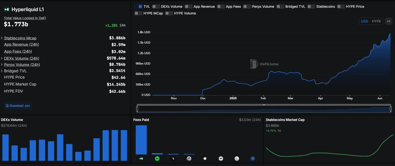This screenshot has width=395, height=166.
Task: Click the $3.02m App Fees value
Action: click(x=118, y=52)
